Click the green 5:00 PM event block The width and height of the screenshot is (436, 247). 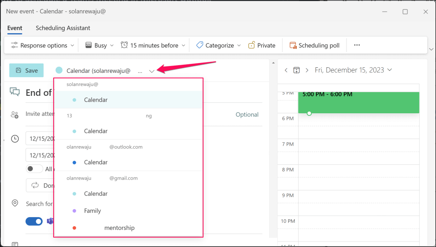click(x=359, y=102)
